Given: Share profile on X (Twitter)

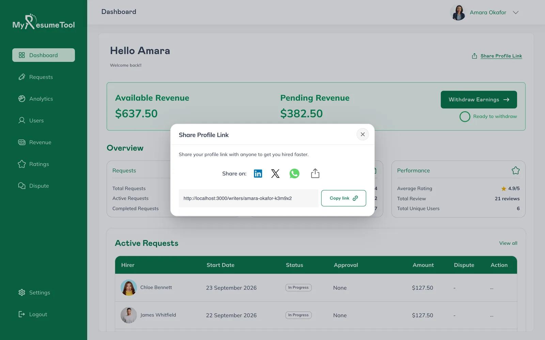Looking at the screenshot, I should coord(275,173).
